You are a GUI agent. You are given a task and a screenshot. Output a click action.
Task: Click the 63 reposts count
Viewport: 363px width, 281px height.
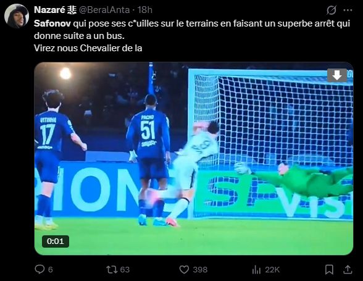tap(125, 270)
